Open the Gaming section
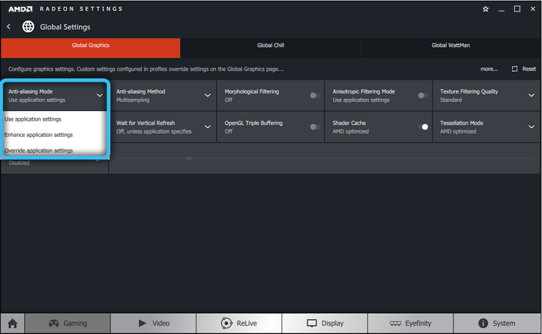This screenshot has height=334, width=542. pos(67,323)
